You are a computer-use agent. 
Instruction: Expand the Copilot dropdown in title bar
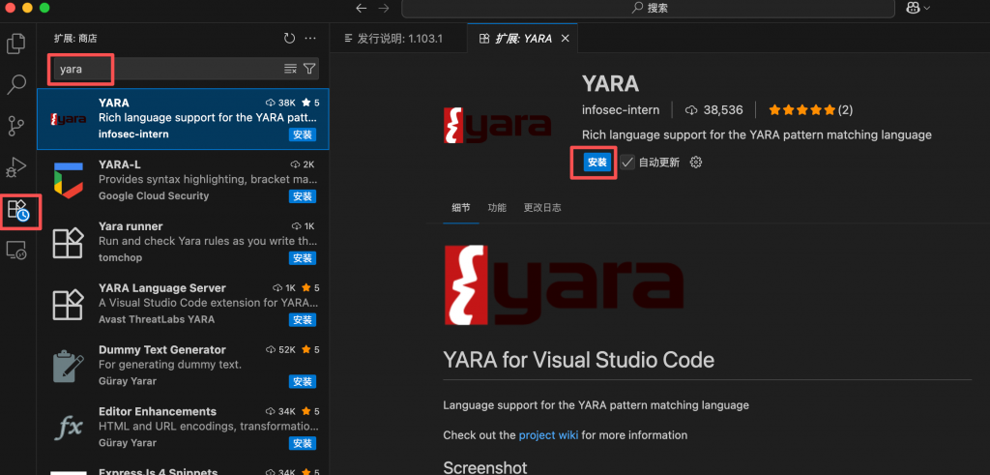pos(917,8)
